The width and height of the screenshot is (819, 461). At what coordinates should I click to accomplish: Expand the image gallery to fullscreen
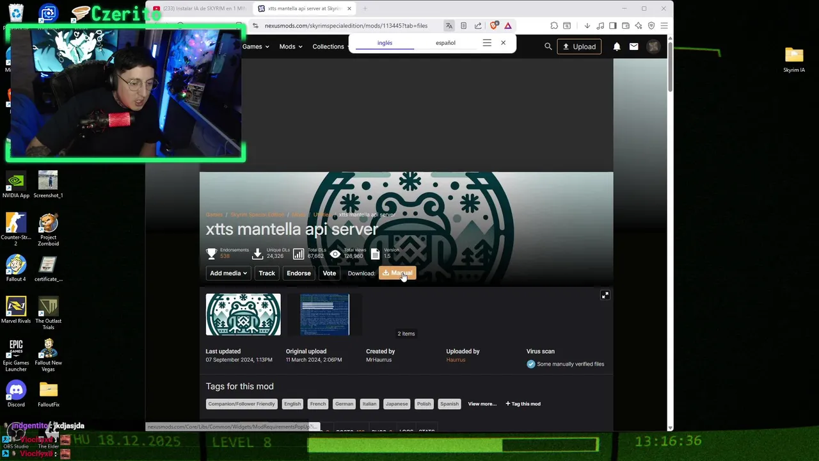[x=605, y=295]
